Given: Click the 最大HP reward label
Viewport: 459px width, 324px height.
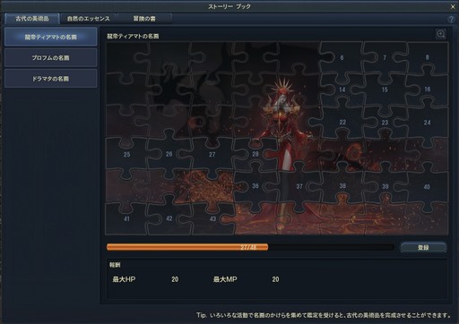Looking at the screenshot, I should (x=124, y=279).
